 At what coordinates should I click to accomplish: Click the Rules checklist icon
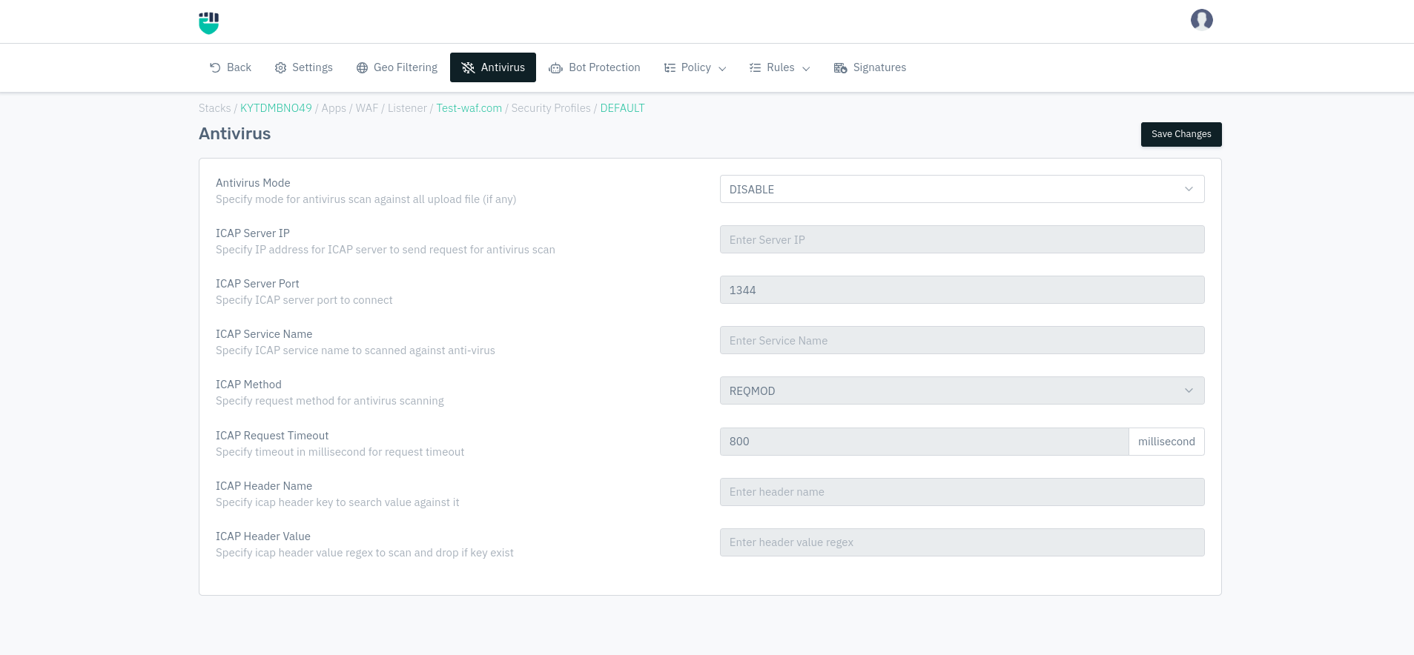[755, 67]
